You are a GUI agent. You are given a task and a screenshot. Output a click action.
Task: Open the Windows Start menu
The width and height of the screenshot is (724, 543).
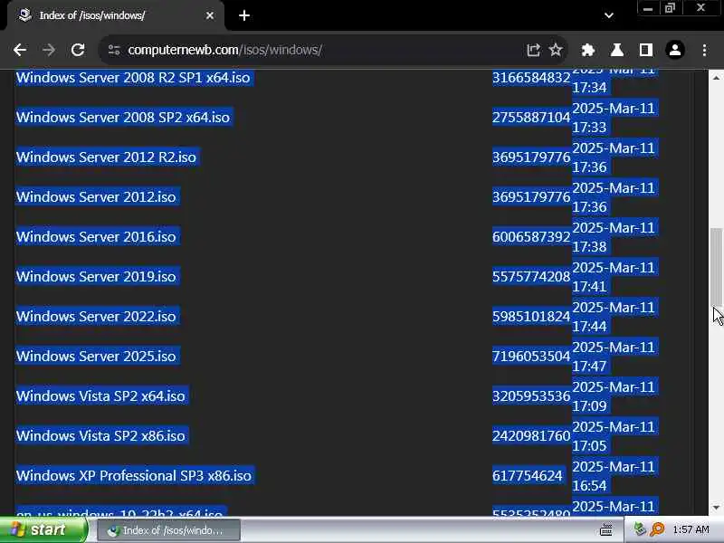point(43,529)
